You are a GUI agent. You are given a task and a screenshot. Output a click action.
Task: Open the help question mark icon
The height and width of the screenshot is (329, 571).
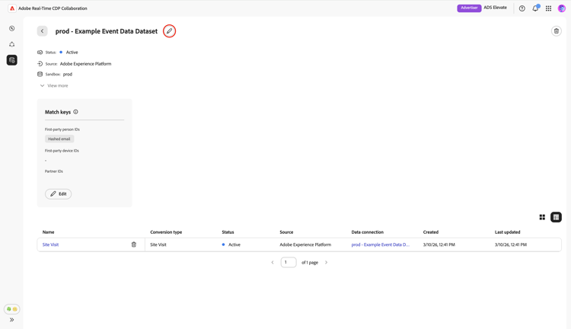tap(522, 8)
